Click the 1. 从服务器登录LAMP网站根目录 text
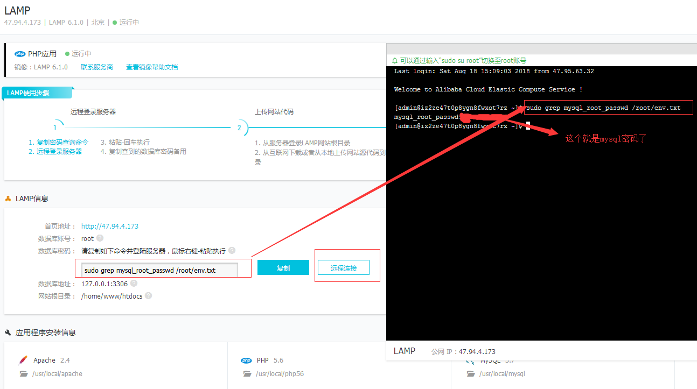Screen dimensions: 697x389 [x=303, y=143]
